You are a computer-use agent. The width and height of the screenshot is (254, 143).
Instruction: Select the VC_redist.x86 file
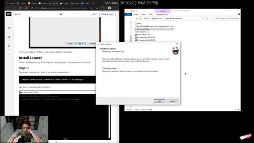[145, 40]
